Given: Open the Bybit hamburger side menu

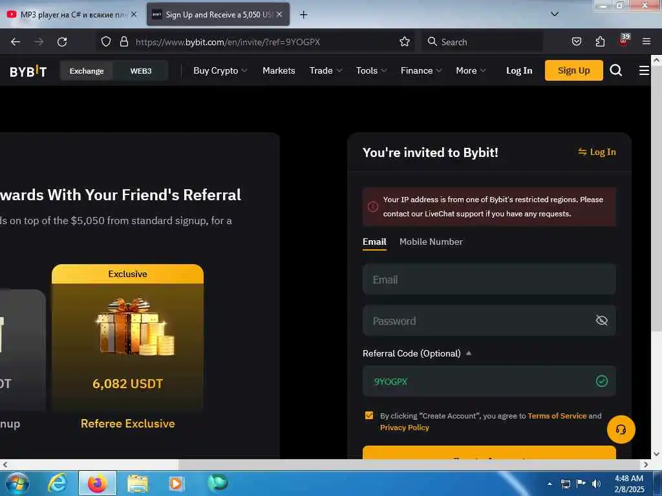Looking at the screenshot, I should click(x=644, y=70).
